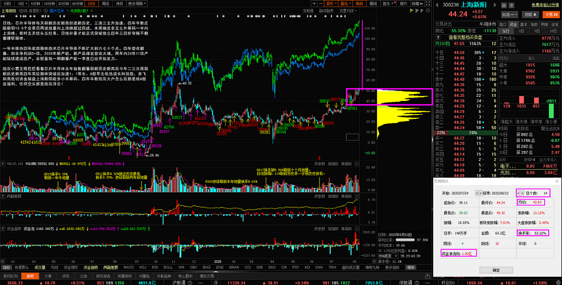Open the 自选一 watchlist dropdown
562x285 pixels.
pyautogui.click(x=510, y=15)
